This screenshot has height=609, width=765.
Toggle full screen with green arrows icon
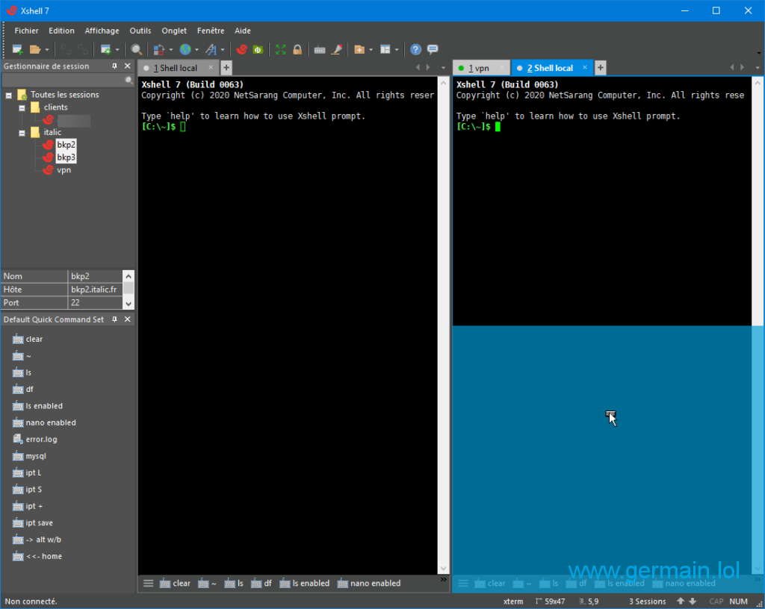pyautogui.click(x=281, y=50)
